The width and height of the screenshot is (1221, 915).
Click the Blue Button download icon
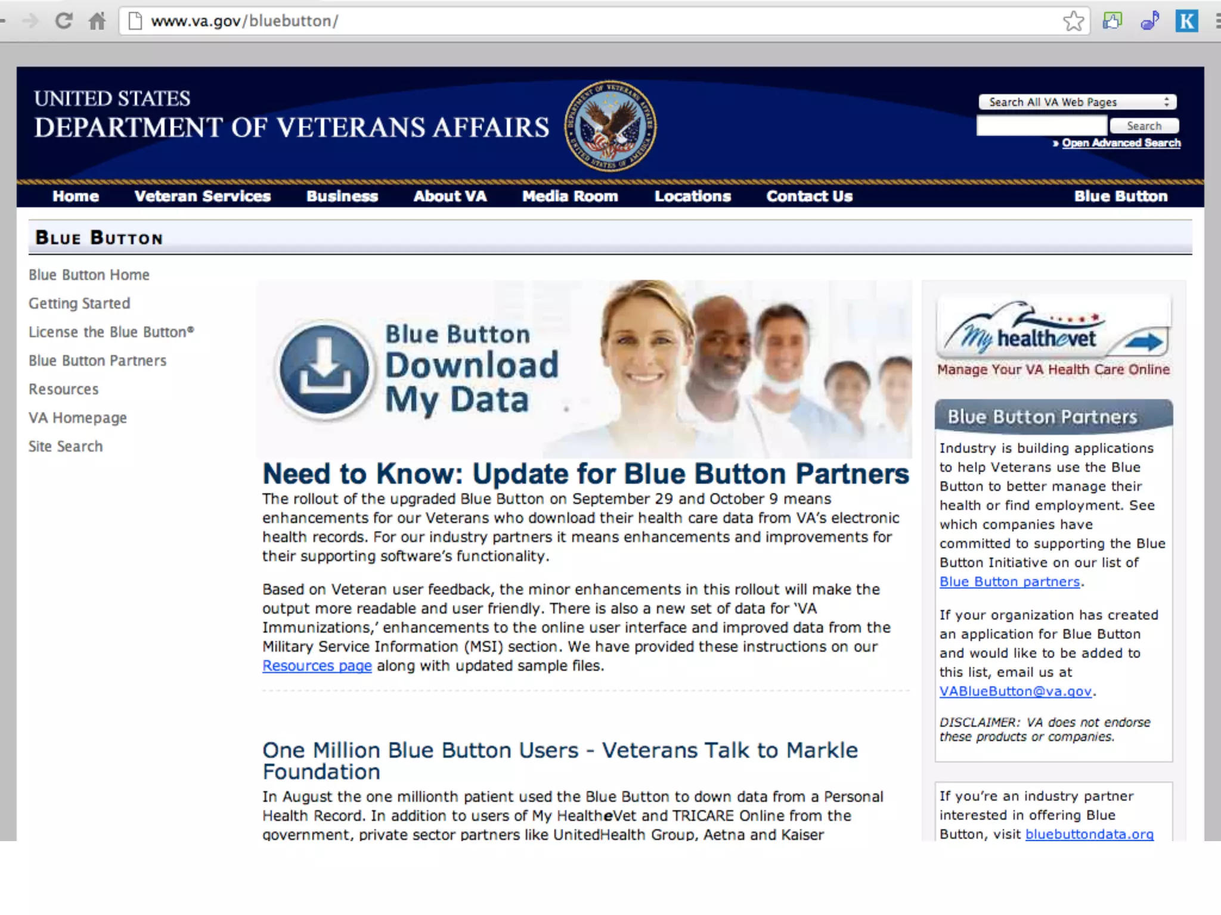324,369
